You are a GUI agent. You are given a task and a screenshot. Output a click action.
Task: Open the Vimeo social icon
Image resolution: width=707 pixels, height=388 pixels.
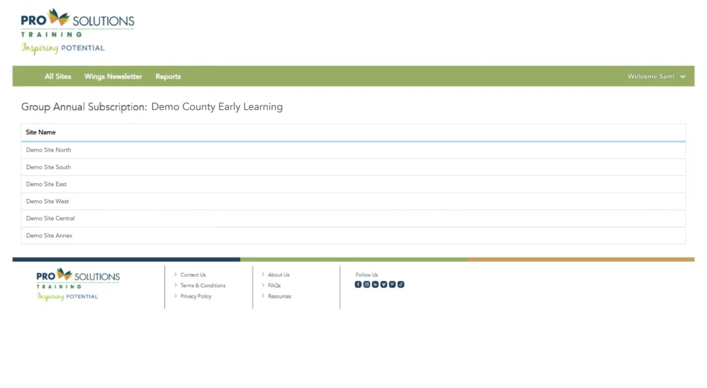coord(384,284)
